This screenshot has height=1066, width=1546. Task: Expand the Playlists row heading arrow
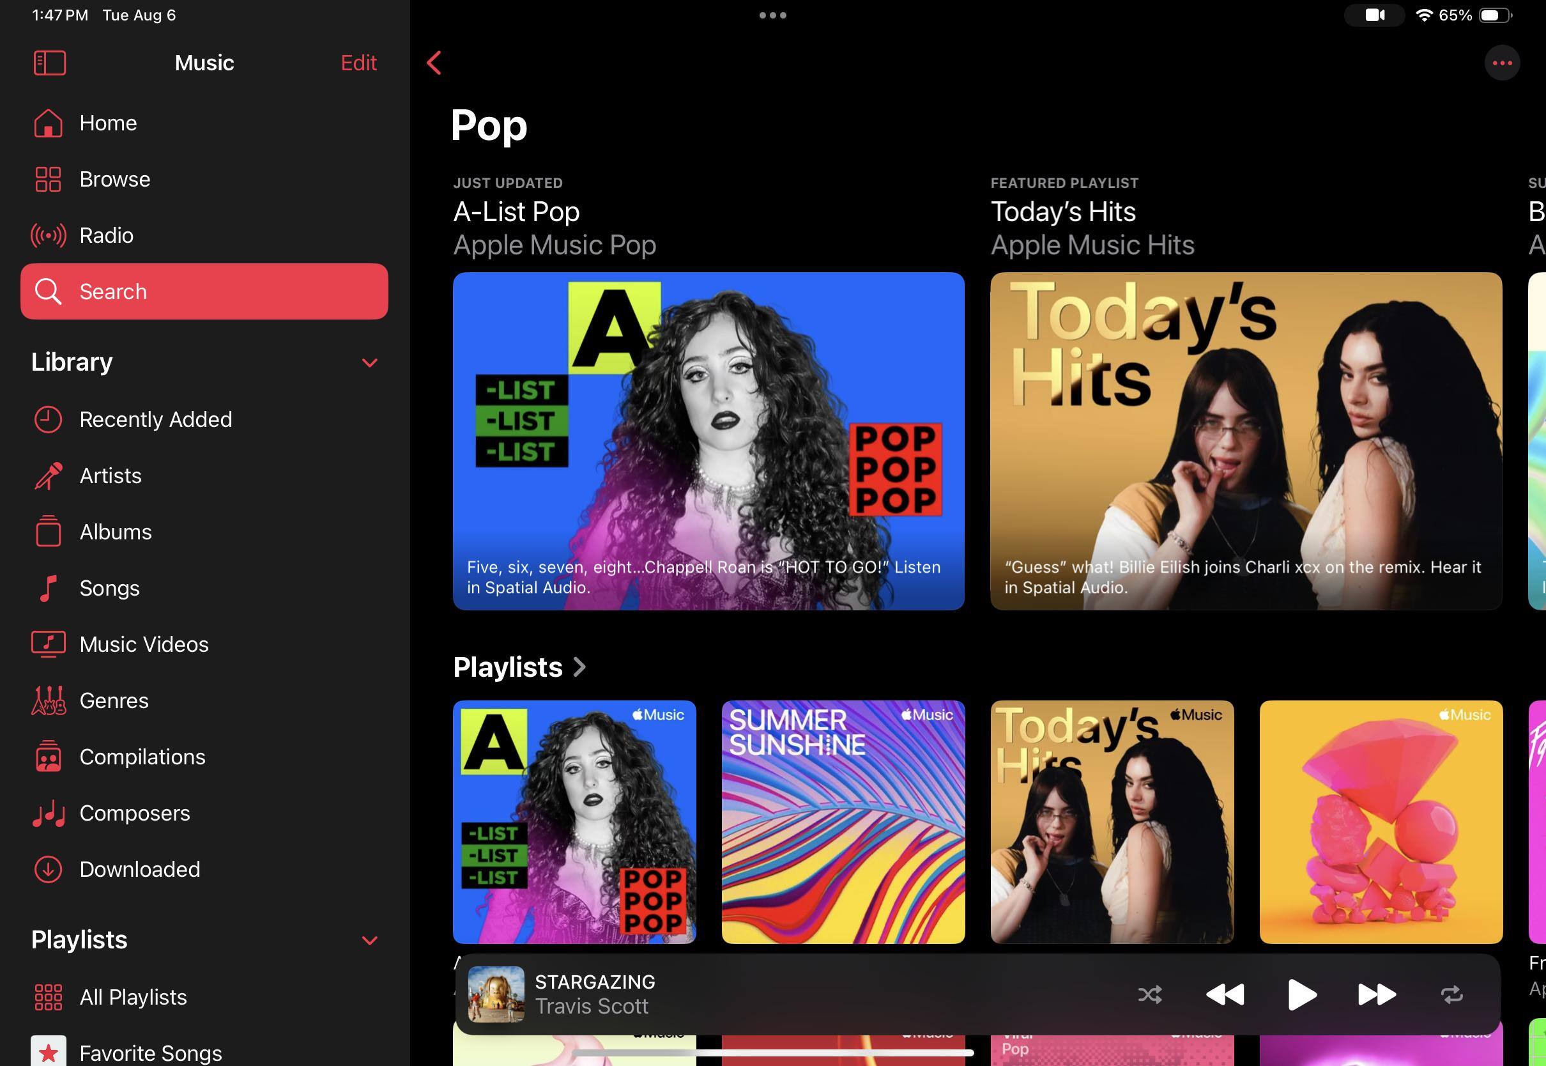579,667
